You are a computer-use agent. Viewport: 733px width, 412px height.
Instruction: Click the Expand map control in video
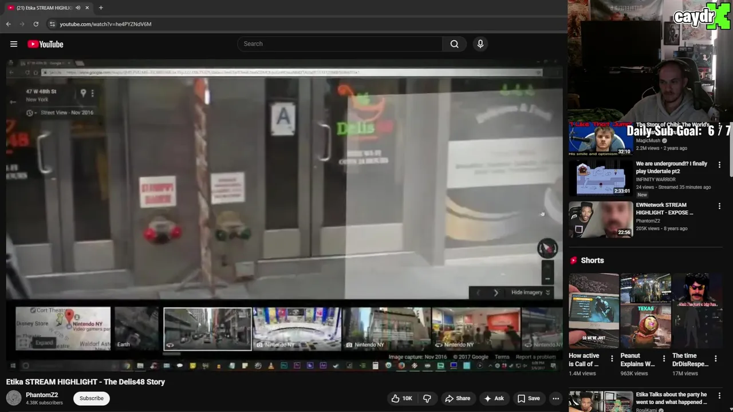(x=44, y=343)
